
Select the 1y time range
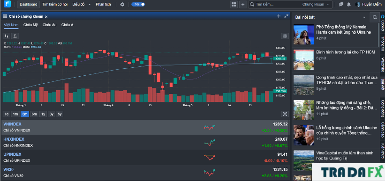tap(43, 114)
